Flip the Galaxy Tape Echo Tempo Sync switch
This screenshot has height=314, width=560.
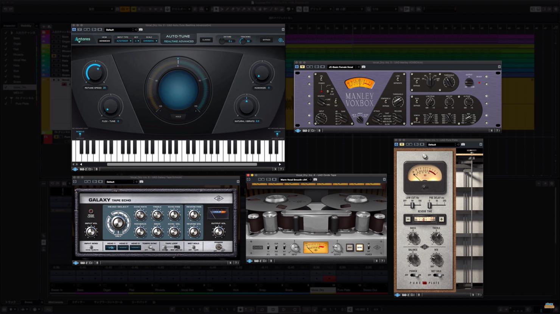click(x=151, y=248)
